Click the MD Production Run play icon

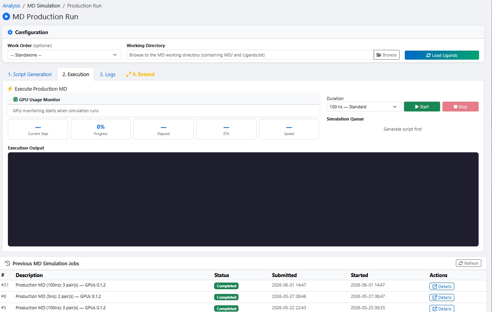(x=6, y=16)
